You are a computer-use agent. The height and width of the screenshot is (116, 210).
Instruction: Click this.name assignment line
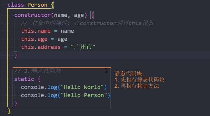[47, 31]
